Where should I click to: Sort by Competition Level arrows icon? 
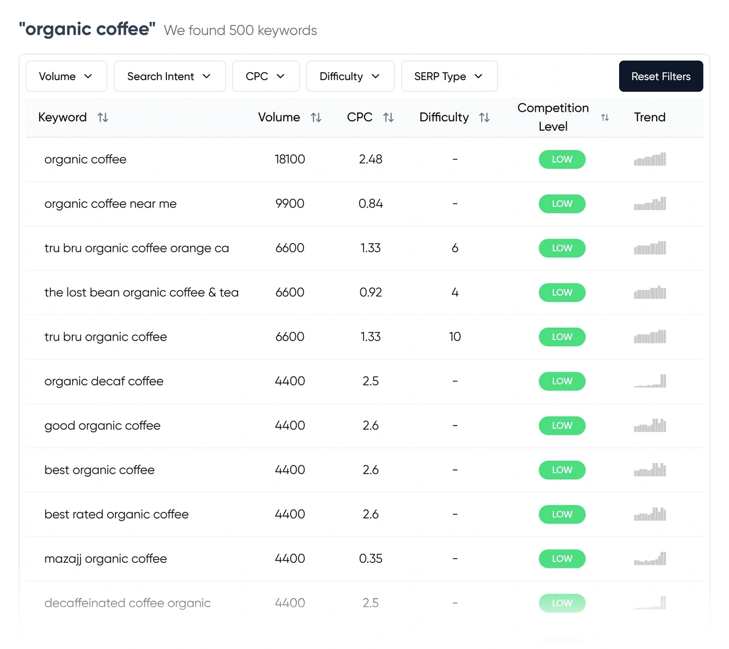click(604, 117)
